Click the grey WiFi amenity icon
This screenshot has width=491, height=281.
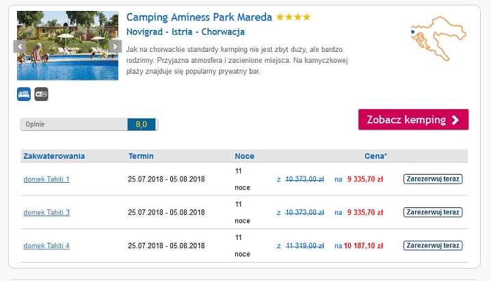(x=41, y=94)
